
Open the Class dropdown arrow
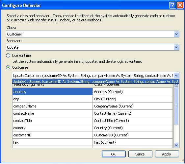coord(176,34)
